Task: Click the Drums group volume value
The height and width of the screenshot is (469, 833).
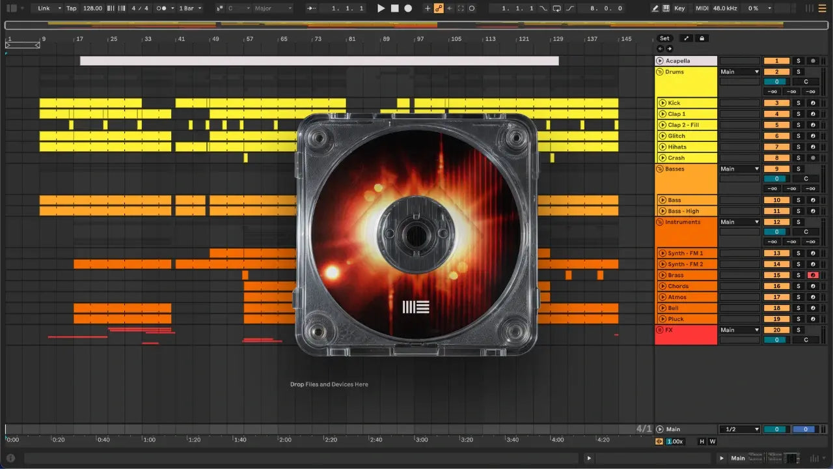Action: pos(776,81)
